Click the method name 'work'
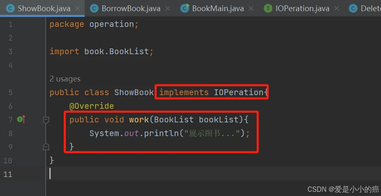 (x=139, y=120)
